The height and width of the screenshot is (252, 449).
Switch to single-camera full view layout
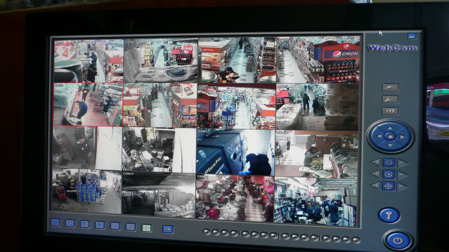55,223
